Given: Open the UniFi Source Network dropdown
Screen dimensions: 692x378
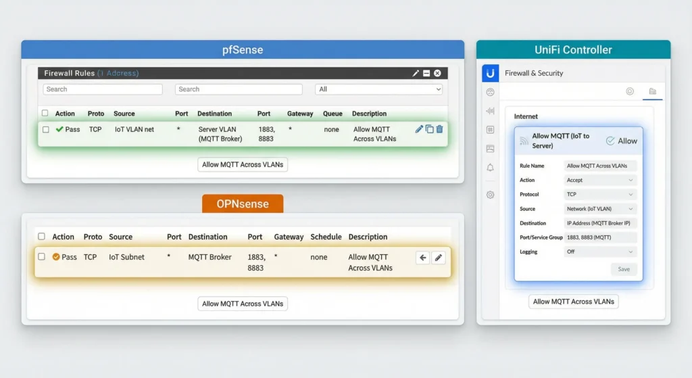Looking at the screenshot, I should pos(600,209).
